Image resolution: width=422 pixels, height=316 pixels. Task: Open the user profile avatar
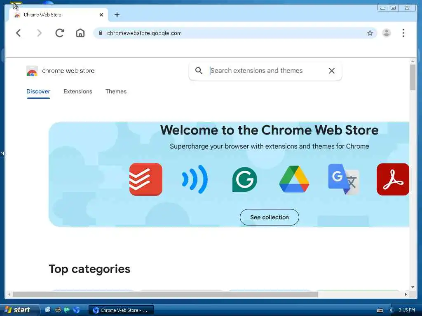pyautogui.click(x=387, y=33)
